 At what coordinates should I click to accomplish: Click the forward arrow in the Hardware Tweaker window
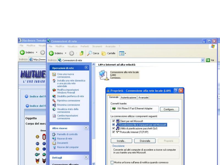(x=42, y=53)
